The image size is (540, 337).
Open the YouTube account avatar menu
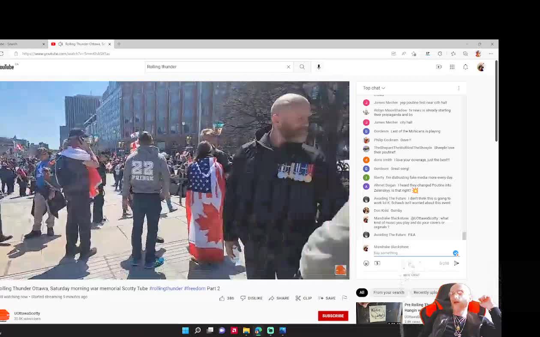coord(481,67)
